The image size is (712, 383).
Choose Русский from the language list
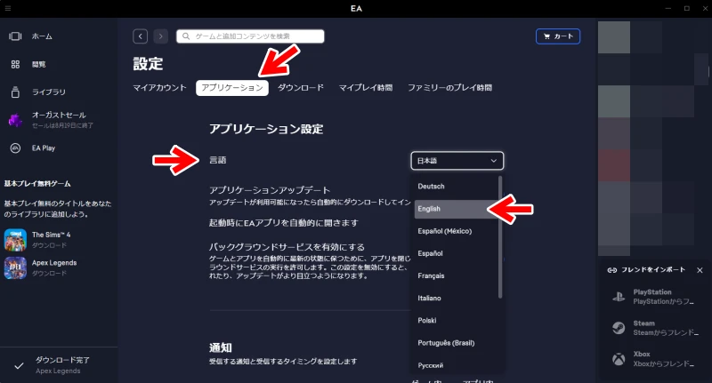(456, 365)
